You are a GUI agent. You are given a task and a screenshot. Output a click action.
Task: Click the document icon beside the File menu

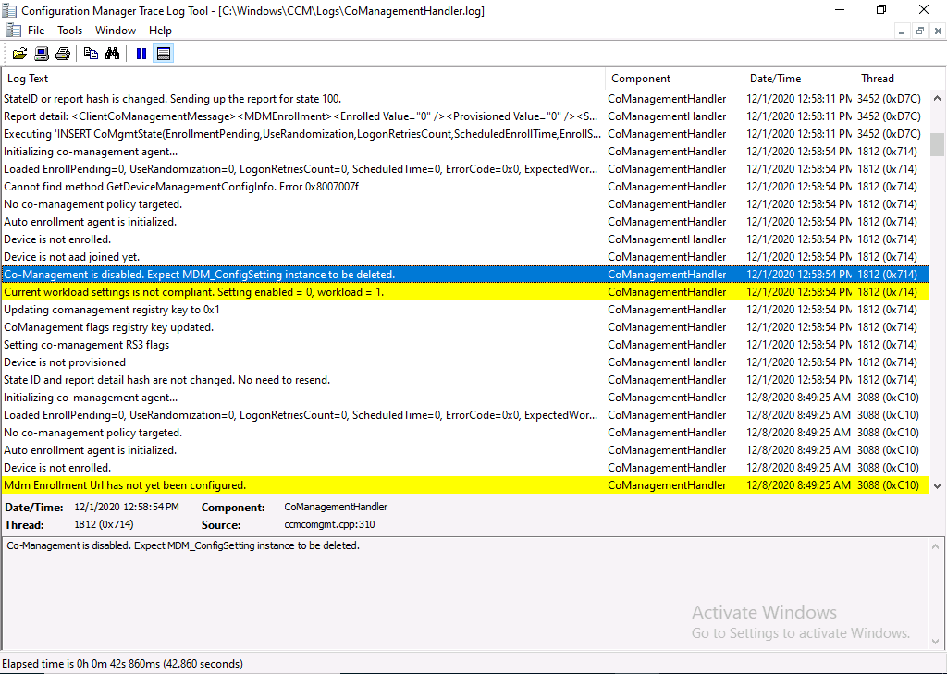point(13,31)
